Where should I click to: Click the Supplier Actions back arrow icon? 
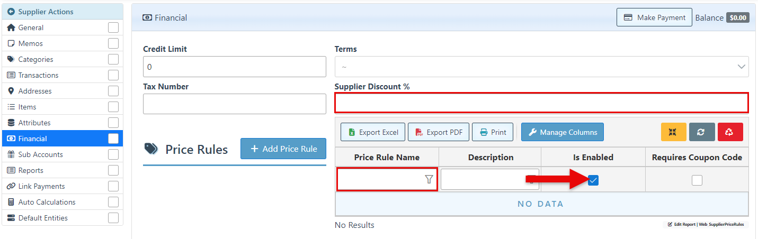pos(11,12)
